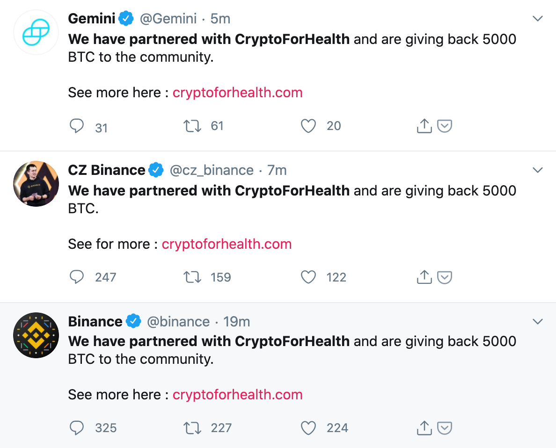The image size is (556, 448).
Task: Retweet the Binance tweet
Action: click(x=192, y=428)
